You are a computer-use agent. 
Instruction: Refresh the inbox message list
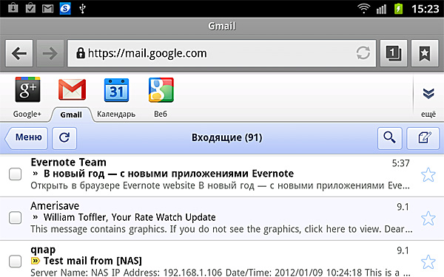[x=64, y=138]
